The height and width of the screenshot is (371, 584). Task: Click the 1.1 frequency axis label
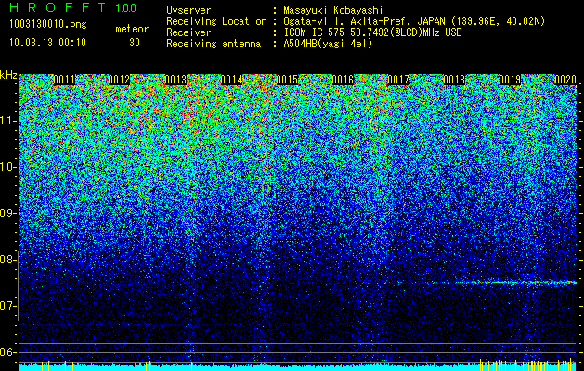pos(8,121)
